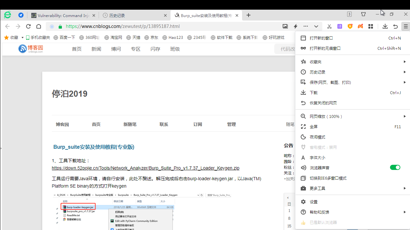Select 字体大小 menu item
This screenshot has height=230, width=410.
(x=352, y=157)
